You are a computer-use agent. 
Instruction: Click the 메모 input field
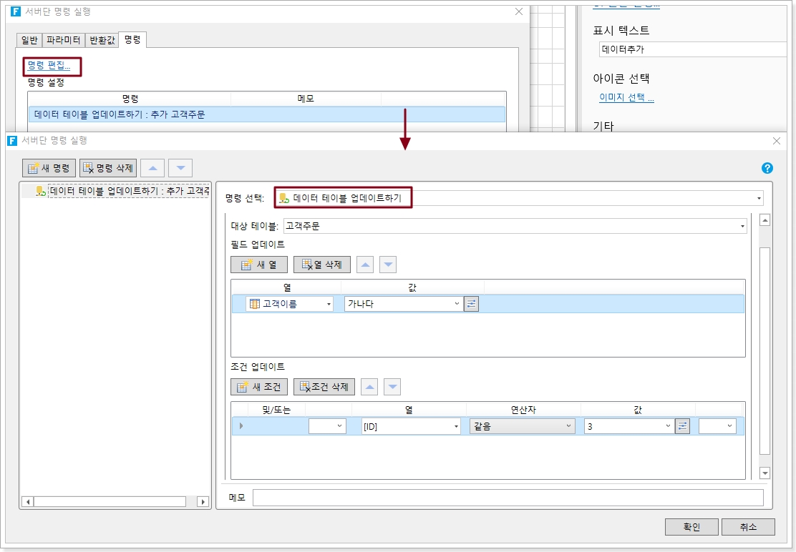(x=508, y=498)
